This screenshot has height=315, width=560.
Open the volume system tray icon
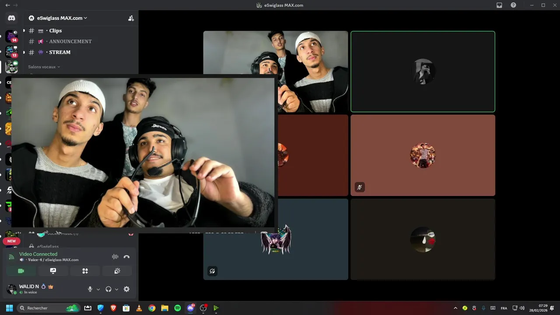[522, 308]
